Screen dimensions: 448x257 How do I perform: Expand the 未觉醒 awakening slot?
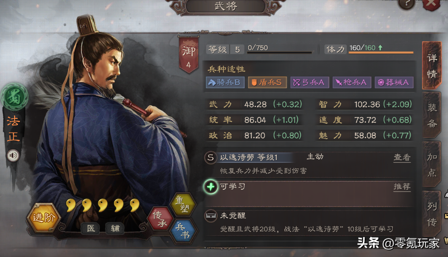308,222
